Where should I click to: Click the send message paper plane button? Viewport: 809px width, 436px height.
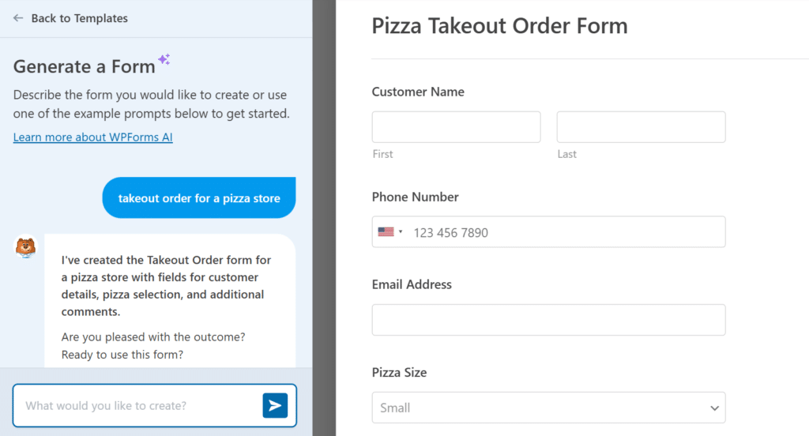tap(275, 405)
